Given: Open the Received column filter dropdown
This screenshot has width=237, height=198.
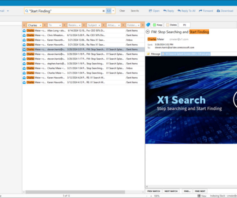Looking at the screenshot, I should 80,25.
